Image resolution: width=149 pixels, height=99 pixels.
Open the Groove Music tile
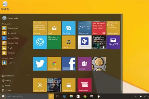(40, 85)
